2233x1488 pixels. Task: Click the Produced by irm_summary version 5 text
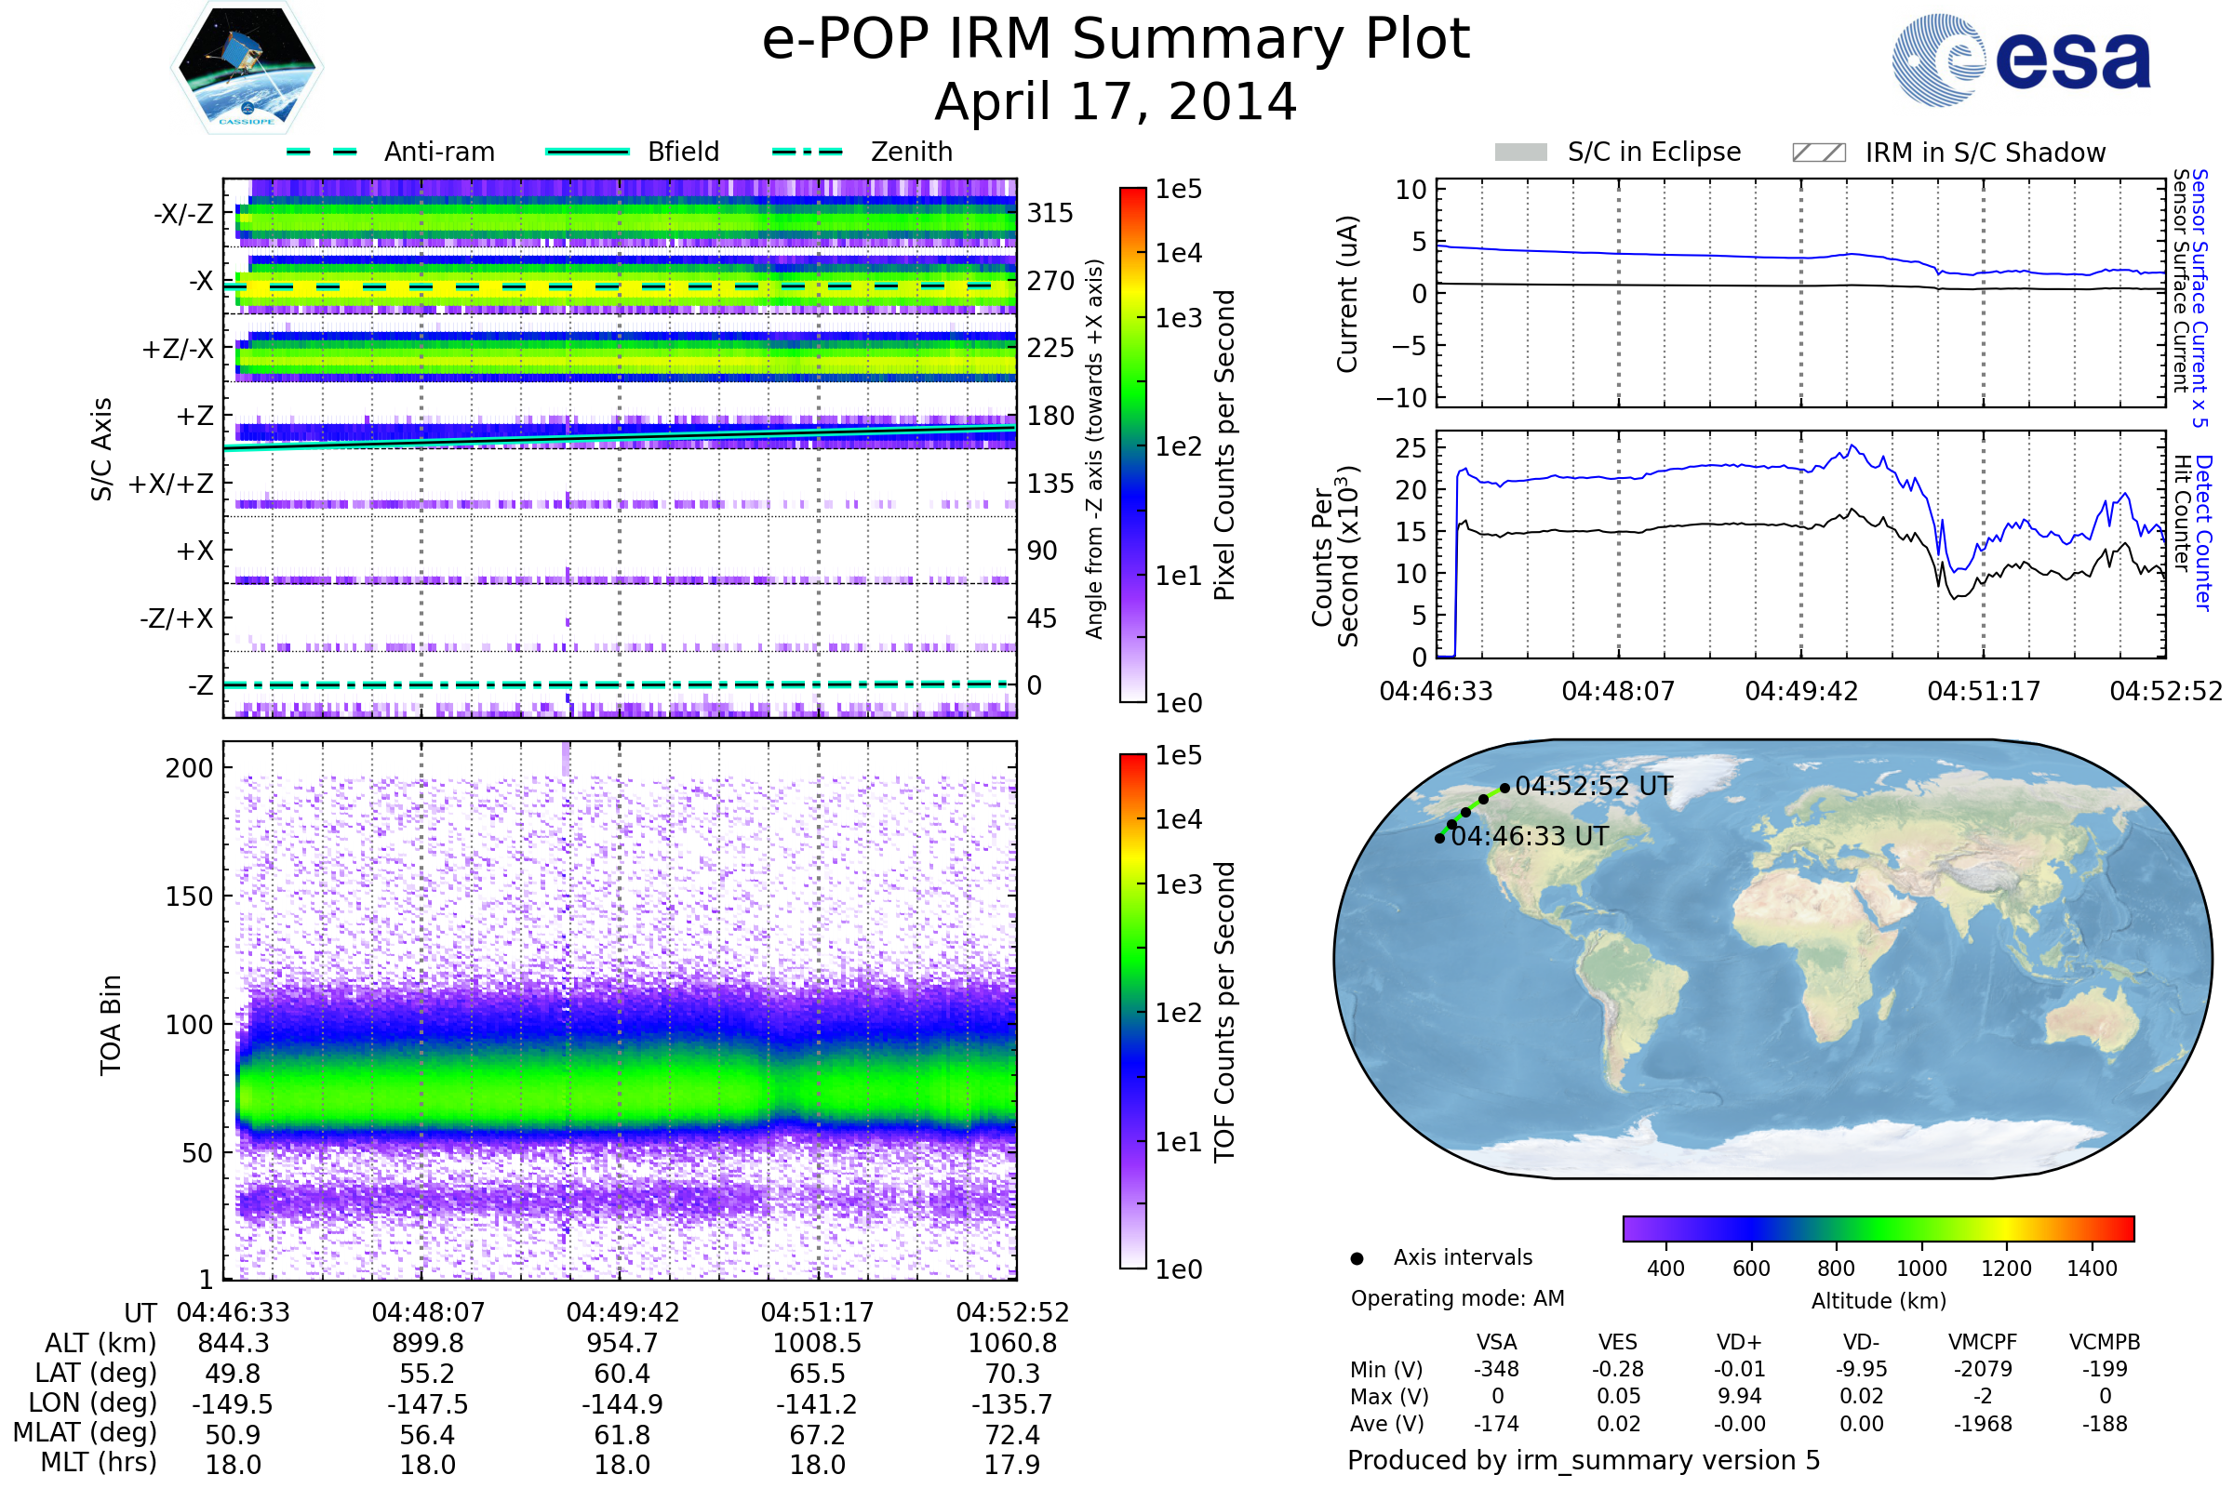click(1584, 1459)
